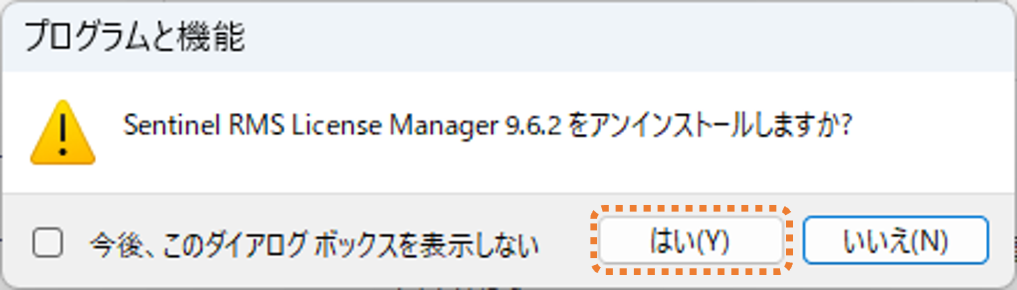Toggle the empty square checkbox at dialog bottom
This screenshot has height=290, width=1017.
(49, 243)
